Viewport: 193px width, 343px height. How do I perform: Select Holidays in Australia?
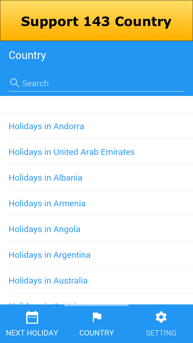(x=48, y=281)
